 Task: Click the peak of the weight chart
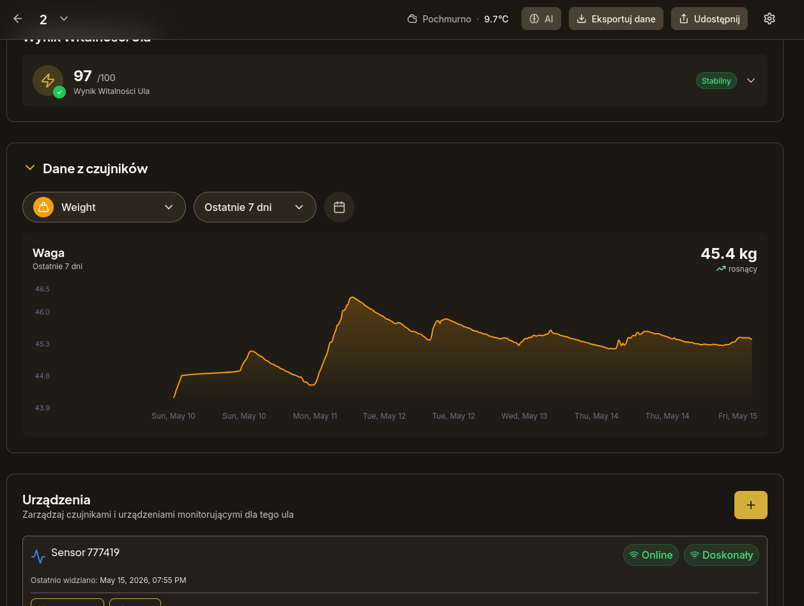352,297
